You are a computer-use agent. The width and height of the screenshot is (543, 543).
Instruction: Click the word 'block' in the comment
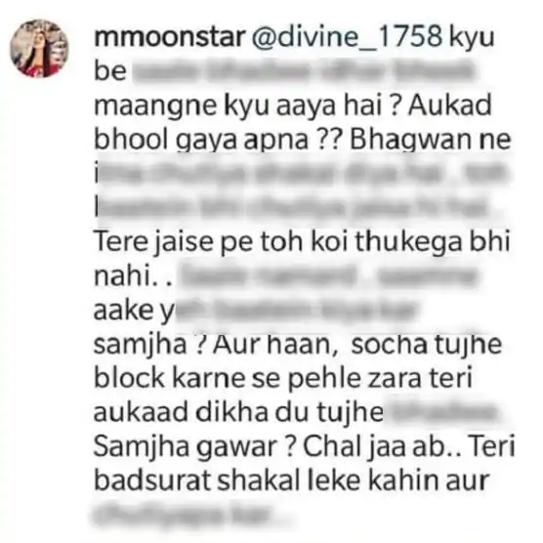click(129, 377)
